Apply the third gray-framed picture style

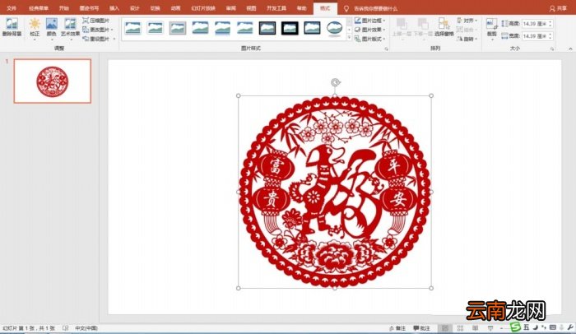[178, 28]
